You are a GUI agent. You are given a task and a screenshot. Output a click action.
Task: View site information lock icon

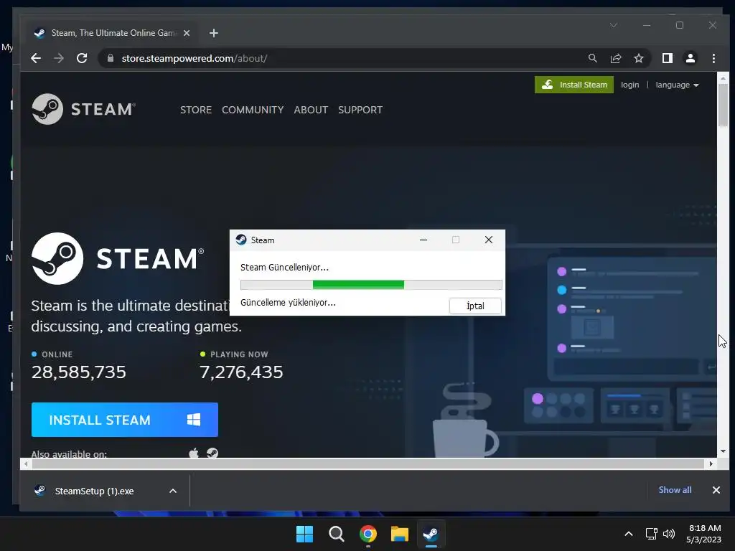[111, 58]
